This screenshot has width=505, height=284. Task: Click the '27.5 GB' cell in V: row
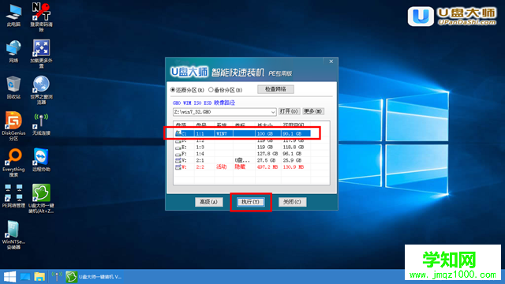click(266, 160)
